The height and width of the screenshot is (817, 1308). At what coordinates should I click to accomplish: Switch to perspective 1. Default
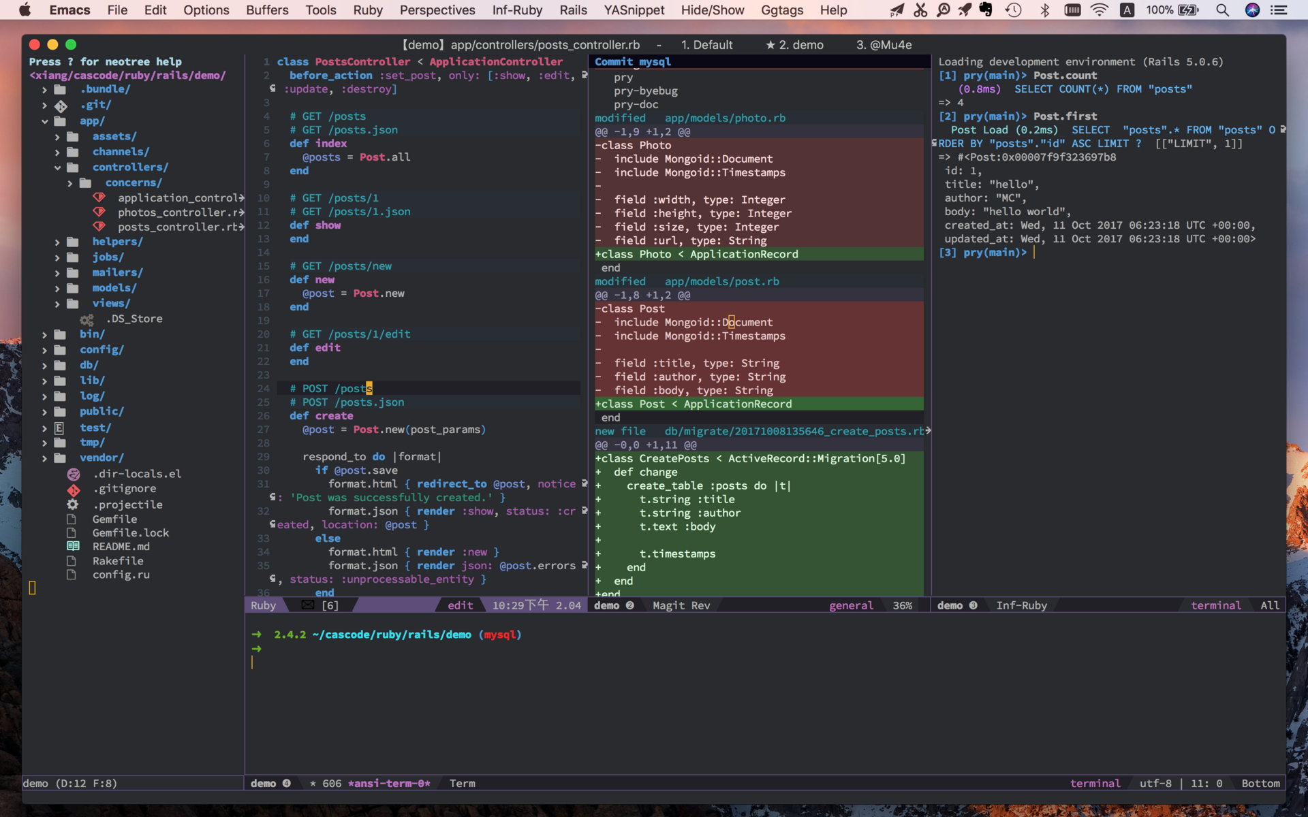click(x=706, y=45)
